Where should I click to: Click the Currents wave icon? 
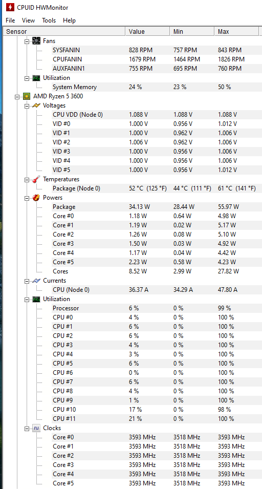[x=36, y=281]
